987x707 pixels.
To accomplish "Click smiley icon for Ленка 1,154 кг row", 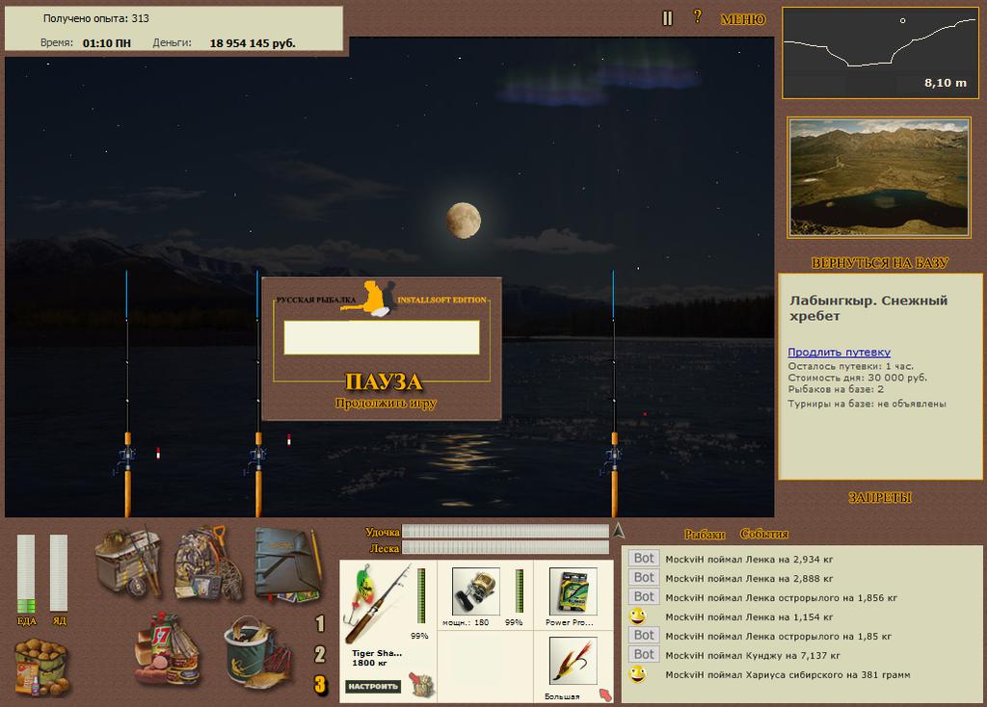I will point(638,616).
